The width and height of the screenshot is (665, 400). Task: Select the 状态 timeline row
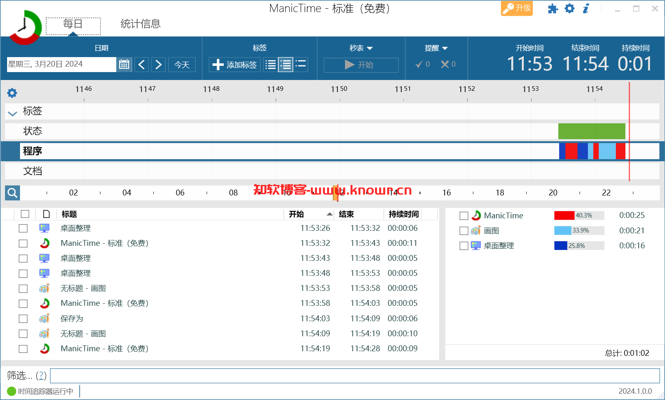point(332,131)
